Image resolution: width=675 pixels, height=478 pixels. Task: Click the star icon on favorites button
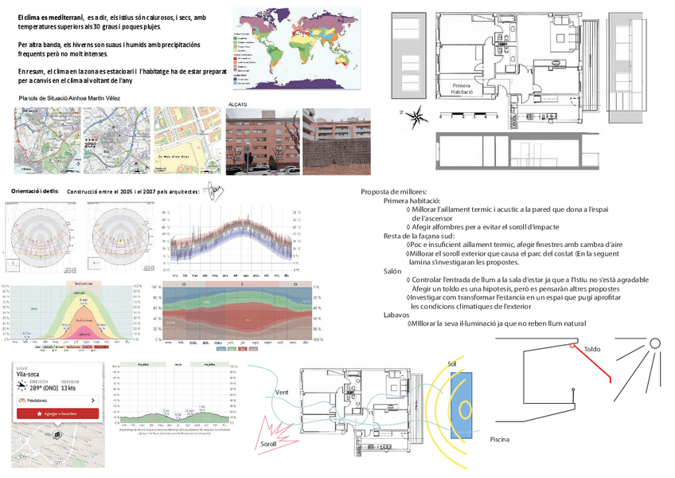click(40, 413)
